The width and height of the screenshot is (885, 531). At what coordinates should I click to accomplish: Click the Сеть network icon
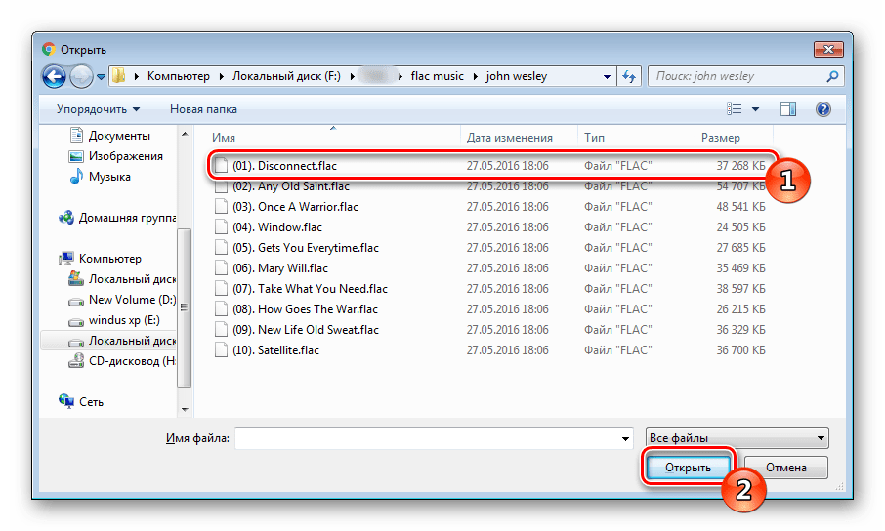[66, 401]
